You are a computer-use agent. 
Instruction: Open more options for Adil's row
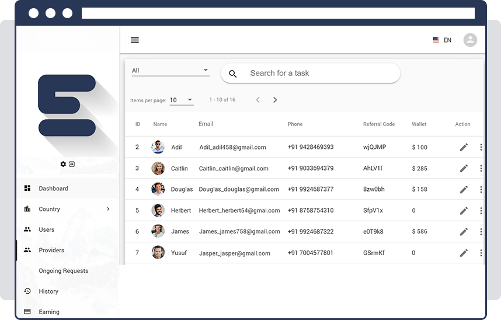pyautogui.click(x=481, y=147)
